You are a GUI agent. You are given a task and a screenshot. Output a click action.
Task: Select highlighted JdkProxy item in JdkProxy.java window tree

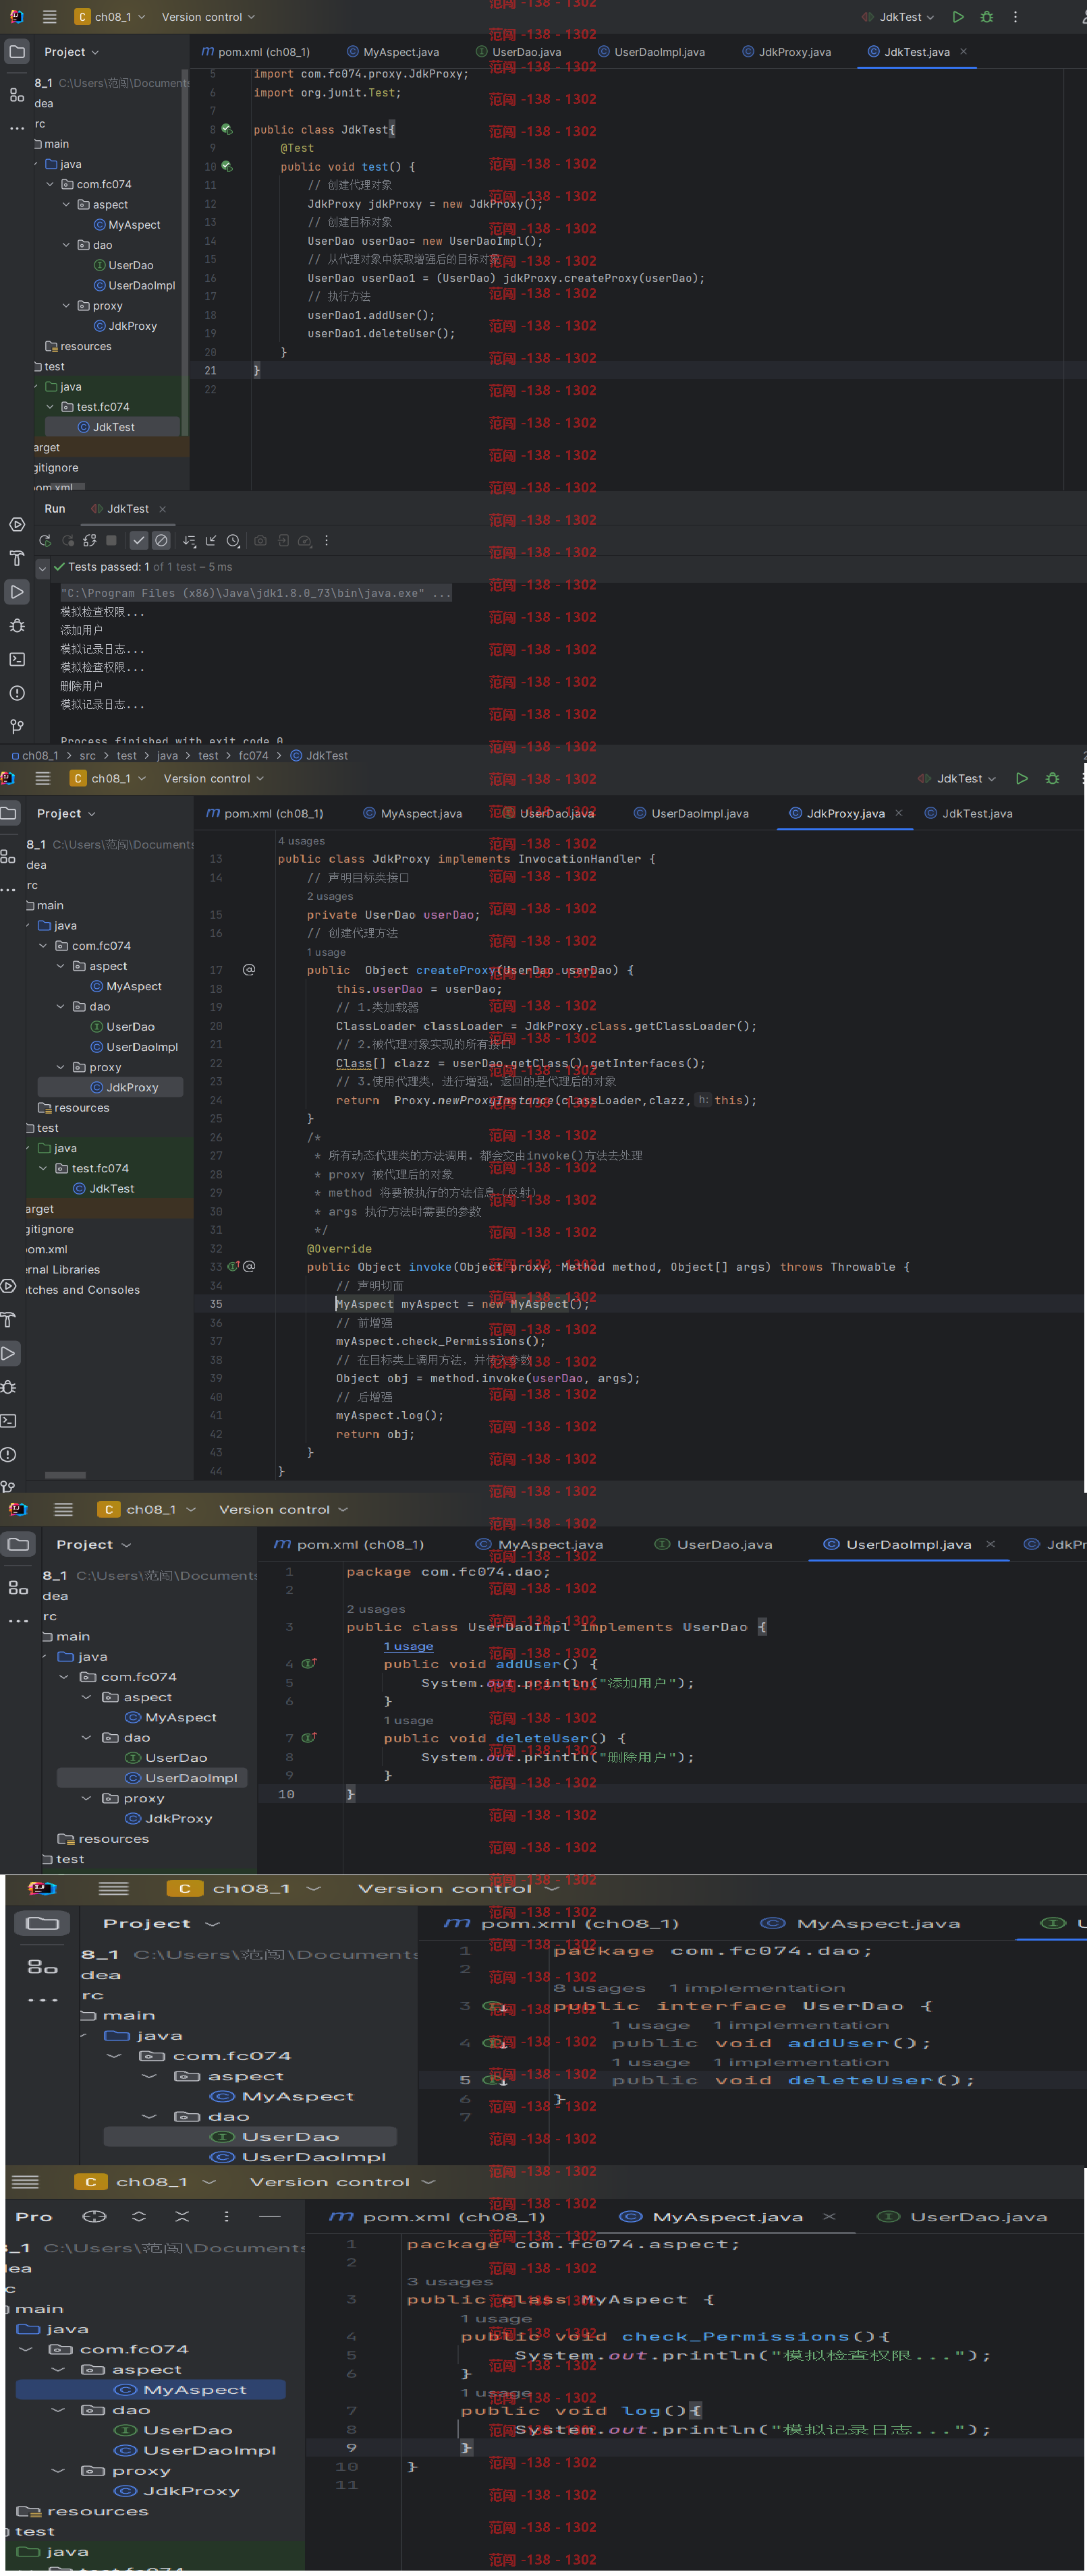point(111,1088)
